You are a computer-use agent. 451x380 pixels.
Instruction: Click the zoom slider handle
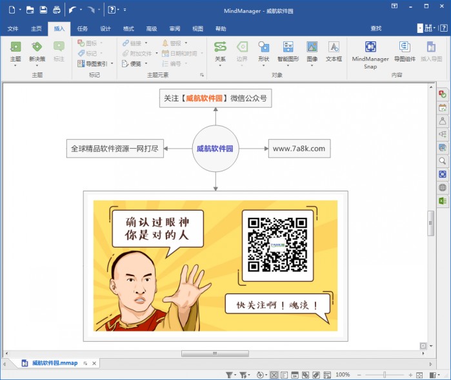[x=385, y=375]
